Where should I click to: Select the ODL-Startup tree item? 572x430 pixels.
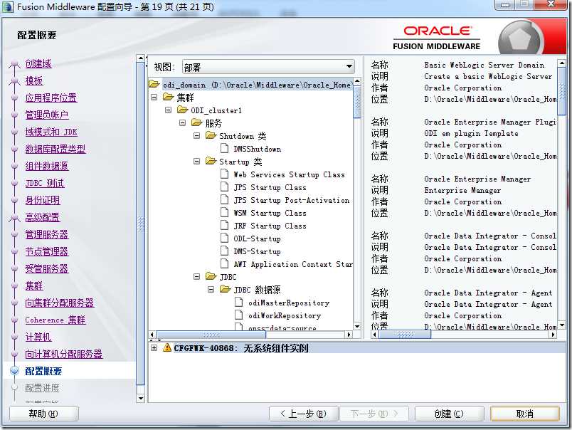pos(257,238)
